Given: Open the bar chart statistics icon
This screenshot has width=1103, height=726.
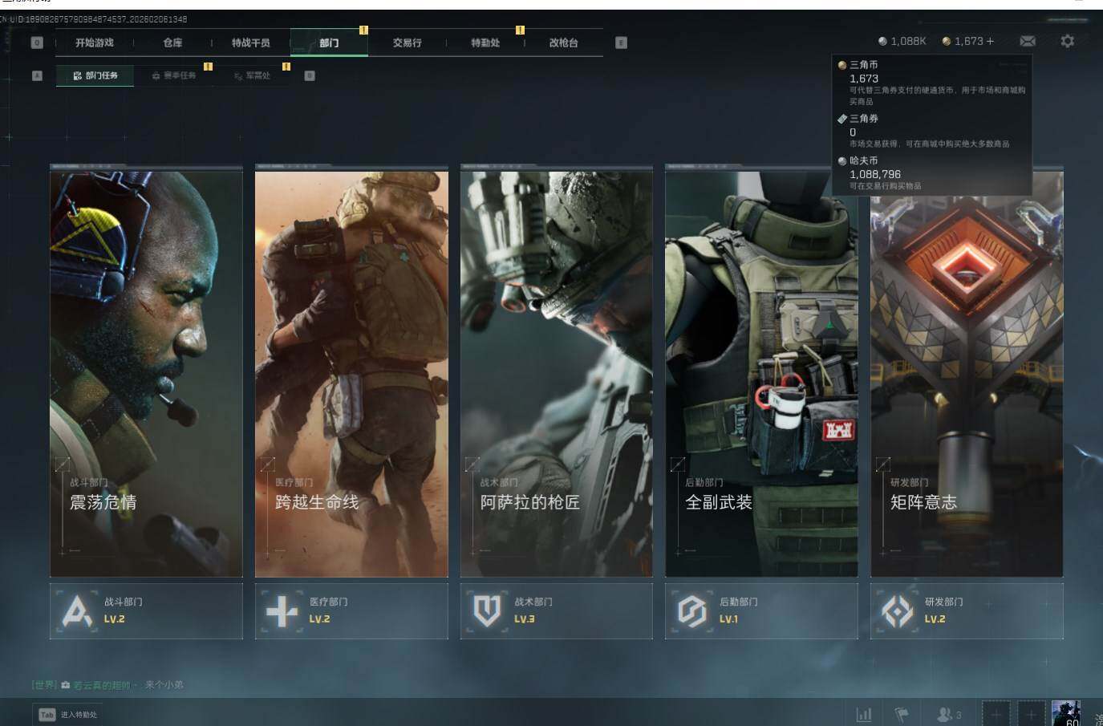Looking at the screenshot, I should pos(864,714).
